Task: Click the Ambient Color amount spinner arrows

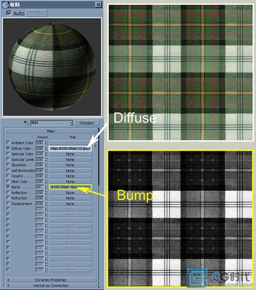Action: [x=46, y=143]
